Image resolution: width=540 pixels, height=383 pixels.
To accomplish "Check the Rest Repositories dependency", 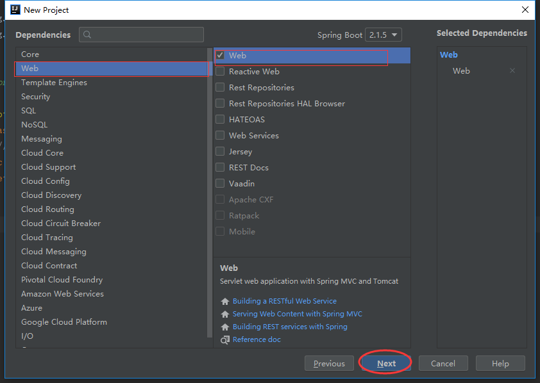I will [221, 88].
